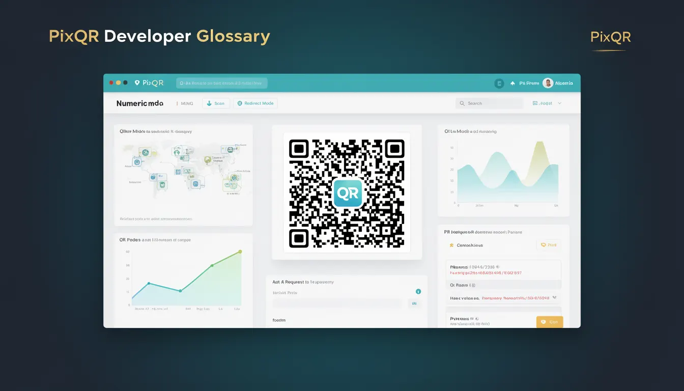Click the upward arrow icon in header

[512, 83]
